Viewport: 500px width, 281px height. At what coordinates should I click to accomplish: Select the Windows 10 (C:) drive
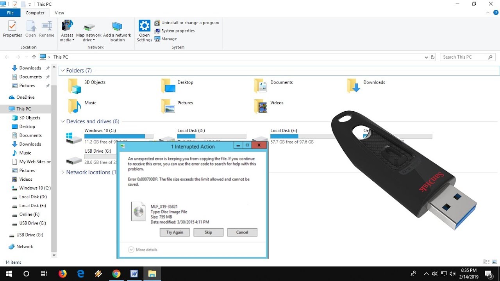(110, 136)
